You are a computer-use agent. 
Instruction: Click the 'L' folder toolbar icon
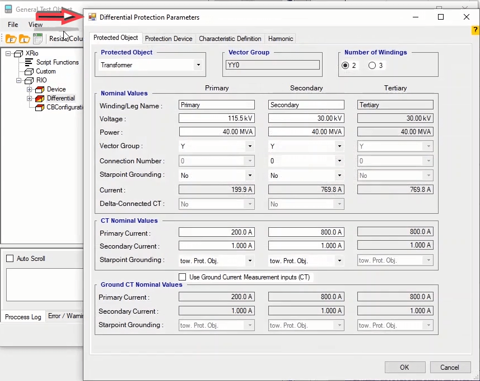24,39
